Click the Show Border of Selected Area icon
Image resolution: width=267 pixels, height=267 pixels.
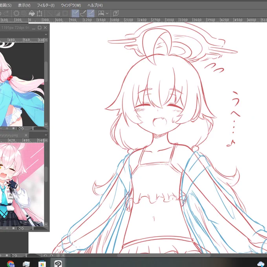[65, 13]
